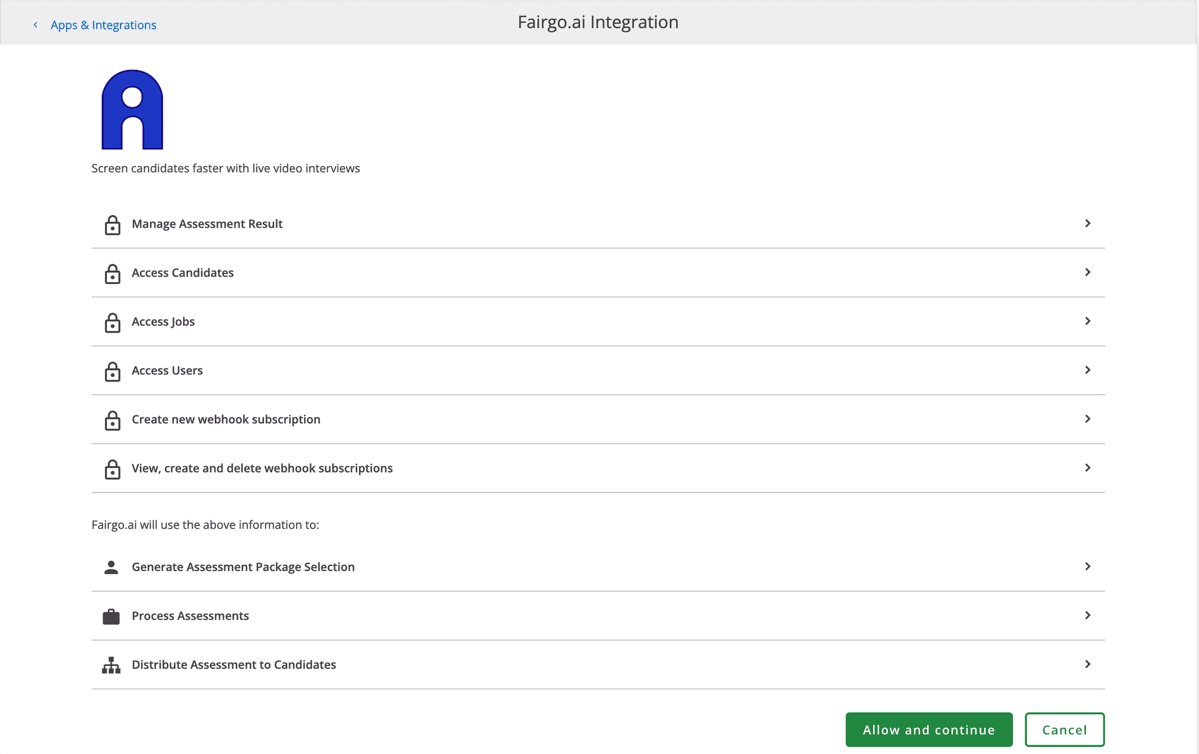Click the Cancel button
This screenshot has height=754, width=1199.
tap(1064, 730)
